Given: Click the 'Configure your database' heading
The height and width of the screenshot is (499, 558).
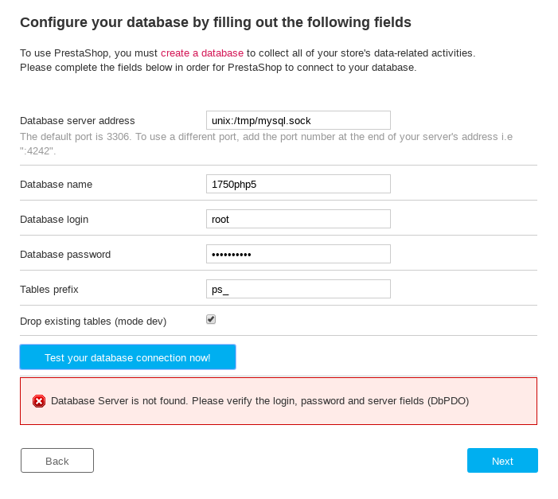Looking at the screenshot, I should 216,22.
